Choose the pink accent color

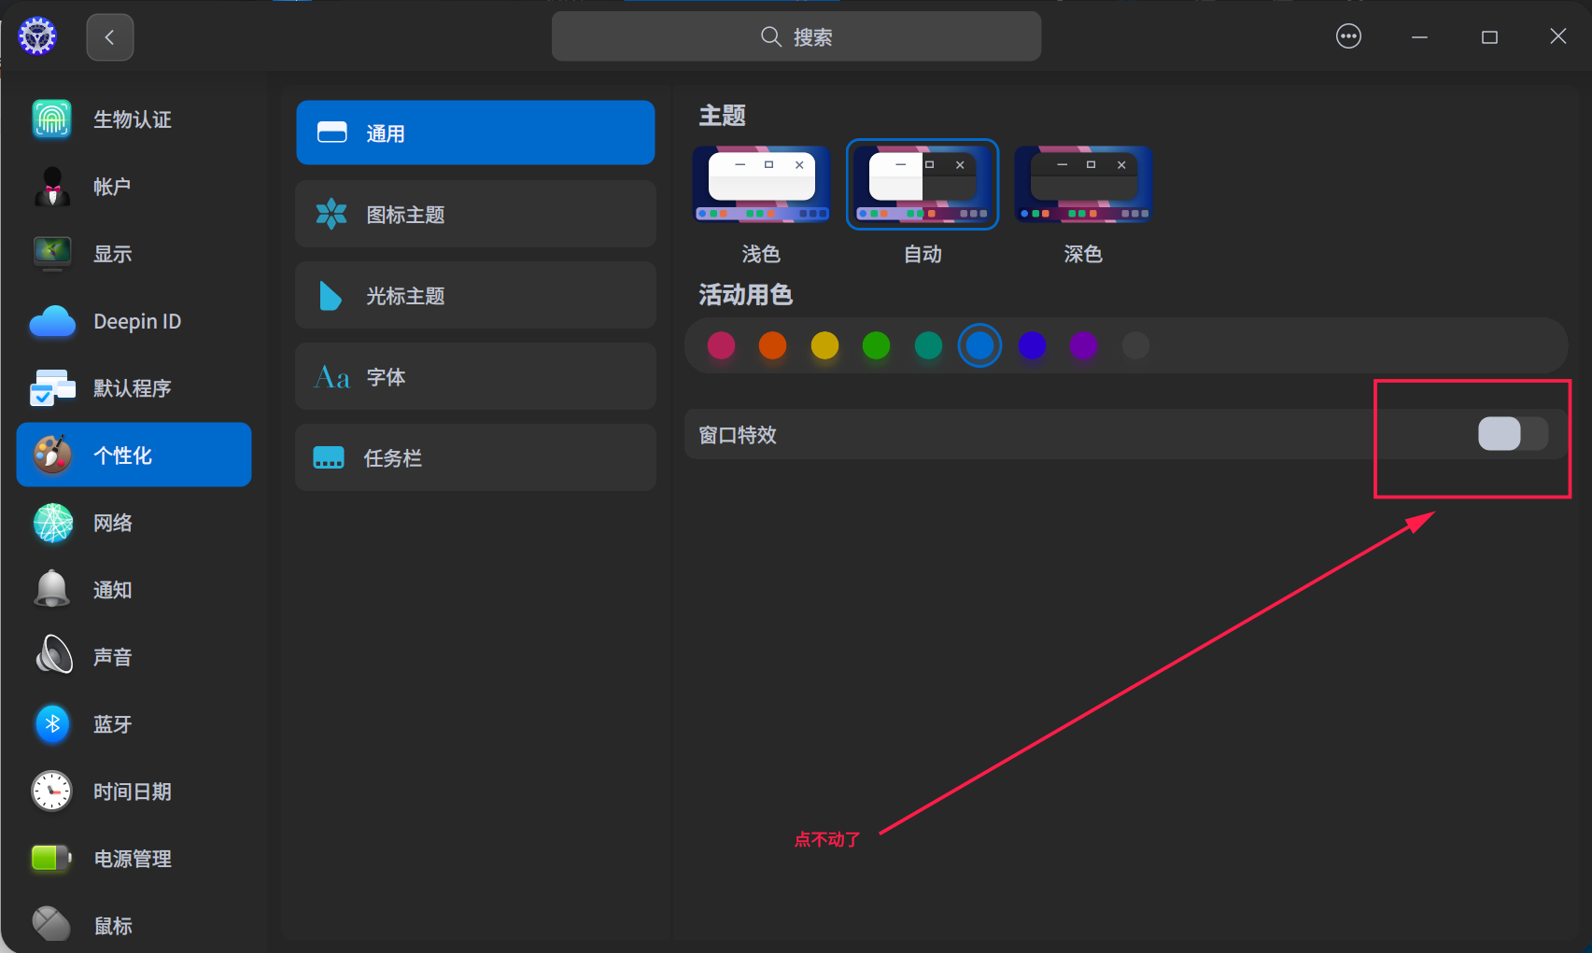click(721, 345)
